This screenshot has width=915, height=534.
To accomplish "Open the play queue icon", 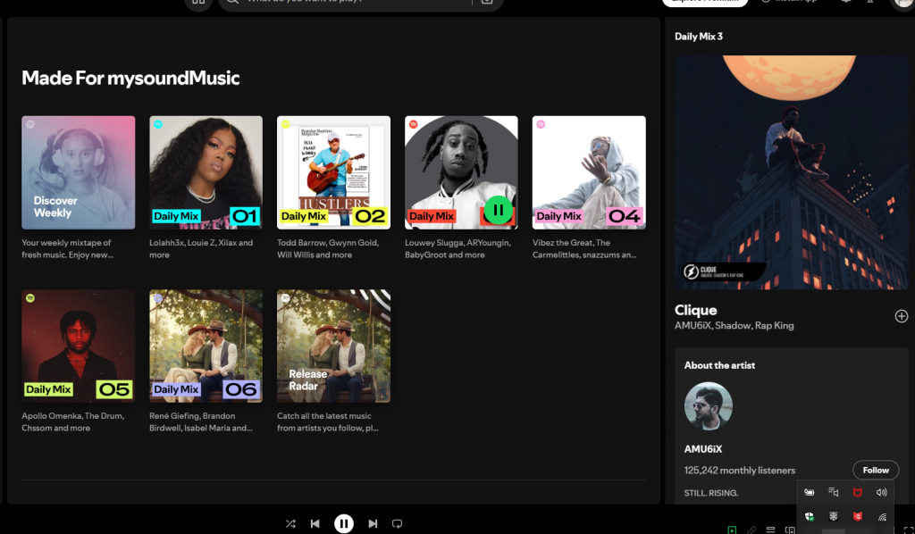I will click(771, 530).
